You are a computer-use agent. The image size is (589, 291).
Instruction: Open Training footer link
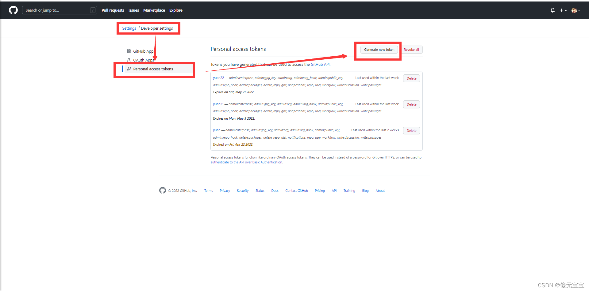tap(349, 191)
